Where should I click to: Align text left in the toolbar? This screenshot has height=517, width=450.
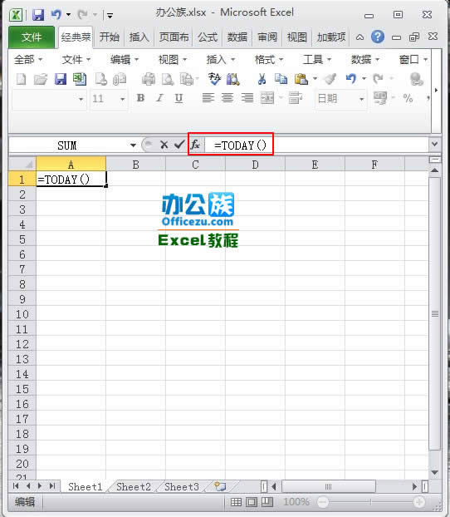[208, 98]
